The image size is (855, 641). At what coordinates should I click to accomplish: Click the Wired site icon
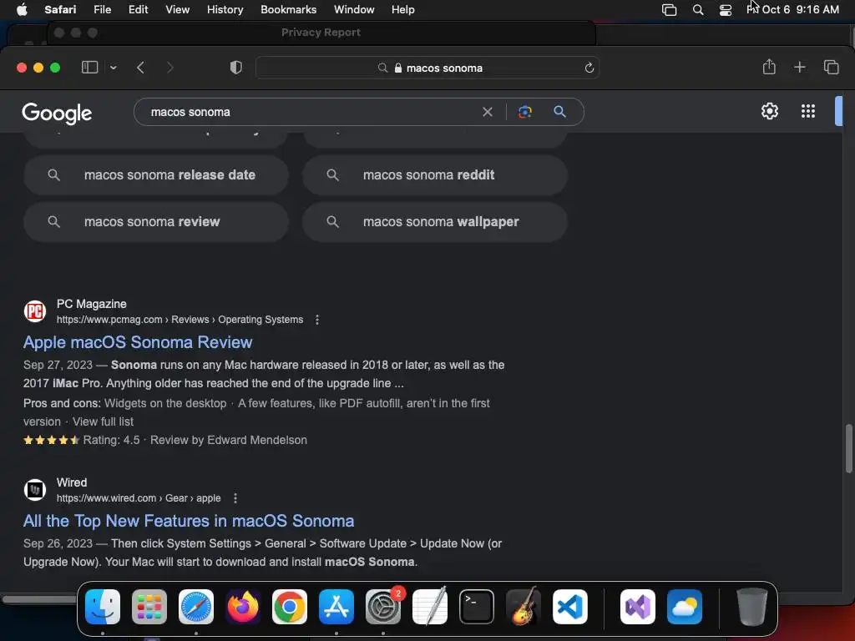tap(35, 490)
